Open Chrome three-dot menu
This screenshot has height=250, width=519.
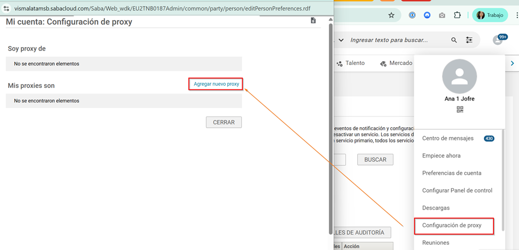[x=517, y=15]
